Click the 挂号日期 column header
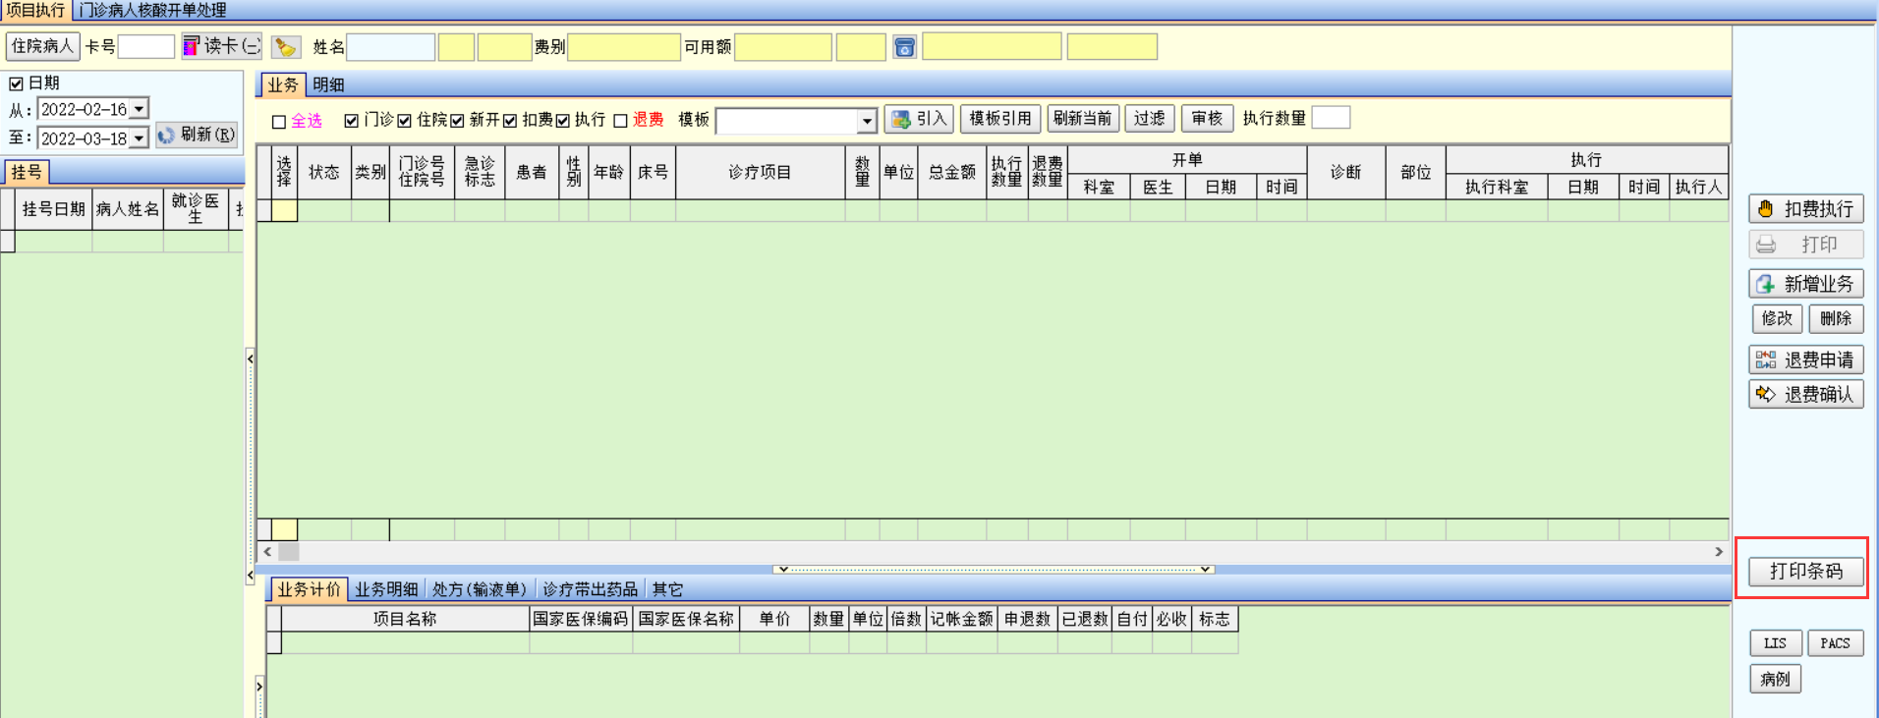 point(54,209)
